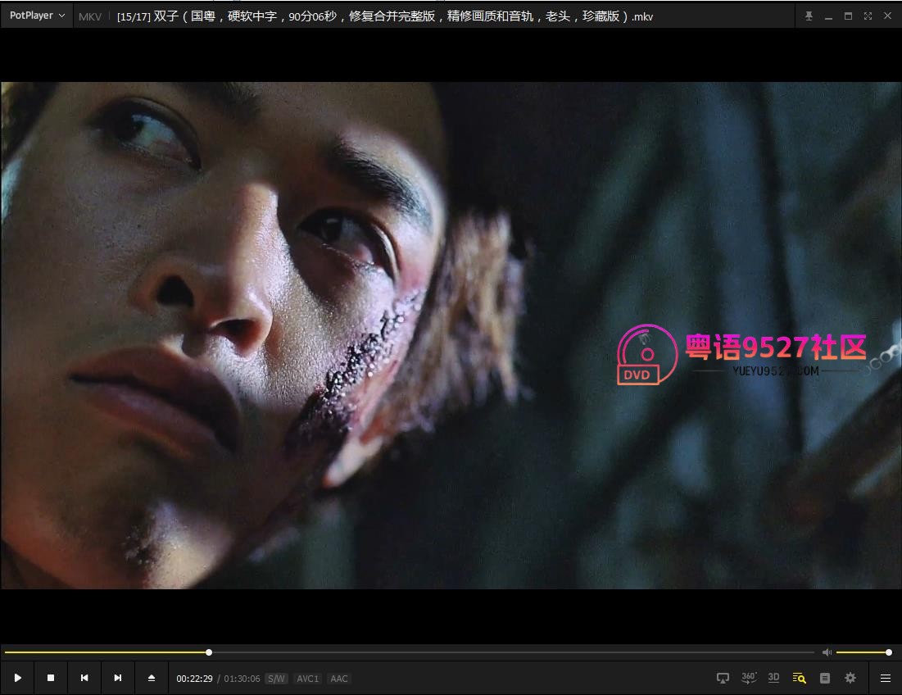Click the Eject/Open file icon

click(x=152, y=679)
